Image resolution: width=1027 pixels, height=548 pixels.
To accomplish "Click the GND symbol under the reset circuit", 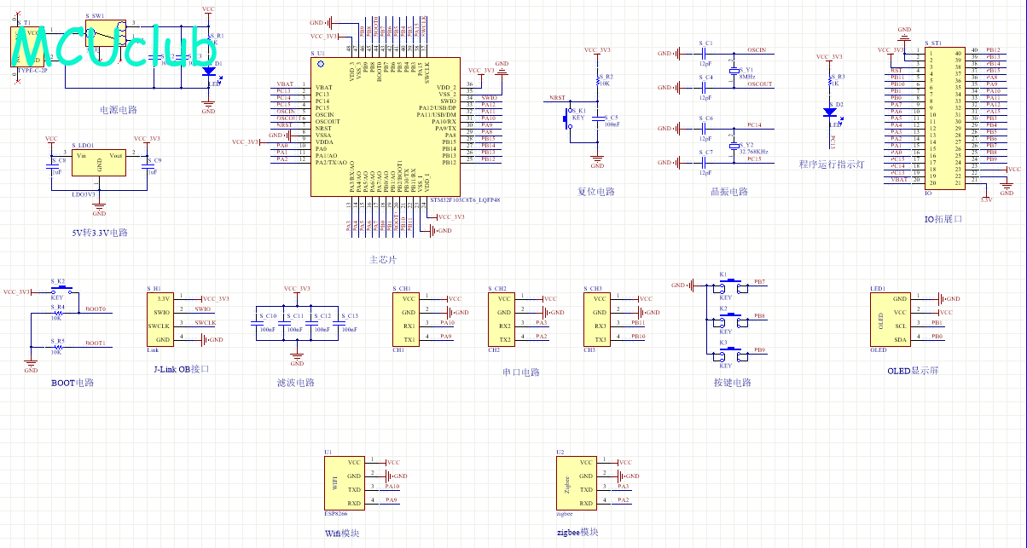I will [x=597, y=159].
